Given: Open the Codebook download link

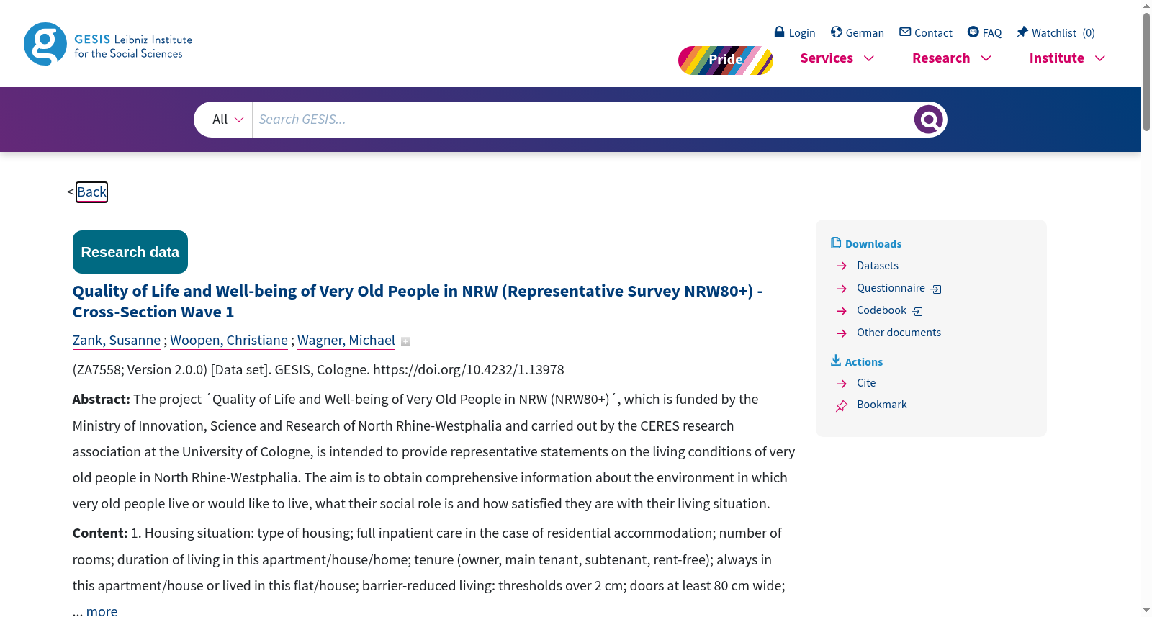Looking at the screenshot, I should click(881, 310).
